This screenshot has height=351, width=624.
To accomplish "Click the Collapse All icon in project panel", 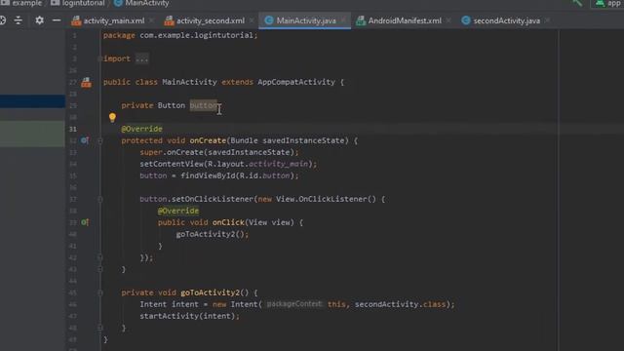I will pyautogui.click(x=19, y=20).
